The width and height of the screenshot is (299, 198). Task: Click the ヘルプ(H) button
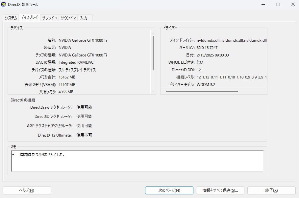[x=27, y=190]
